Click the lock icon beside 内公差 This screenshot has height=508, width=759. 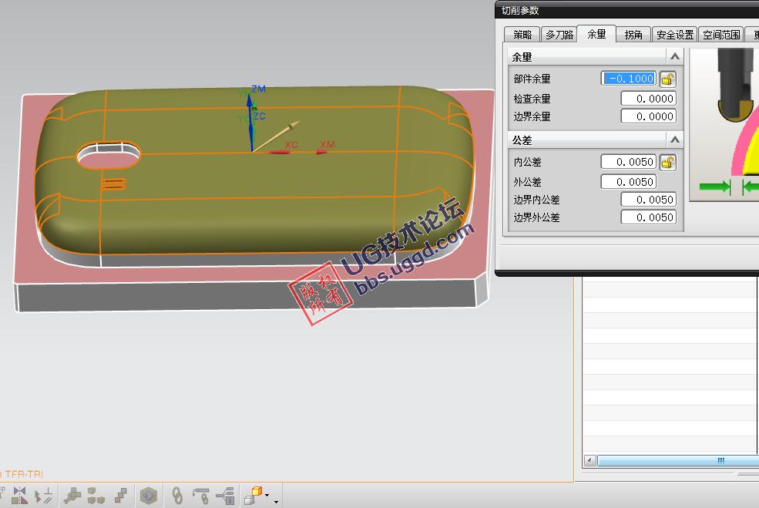pos(667,162)
